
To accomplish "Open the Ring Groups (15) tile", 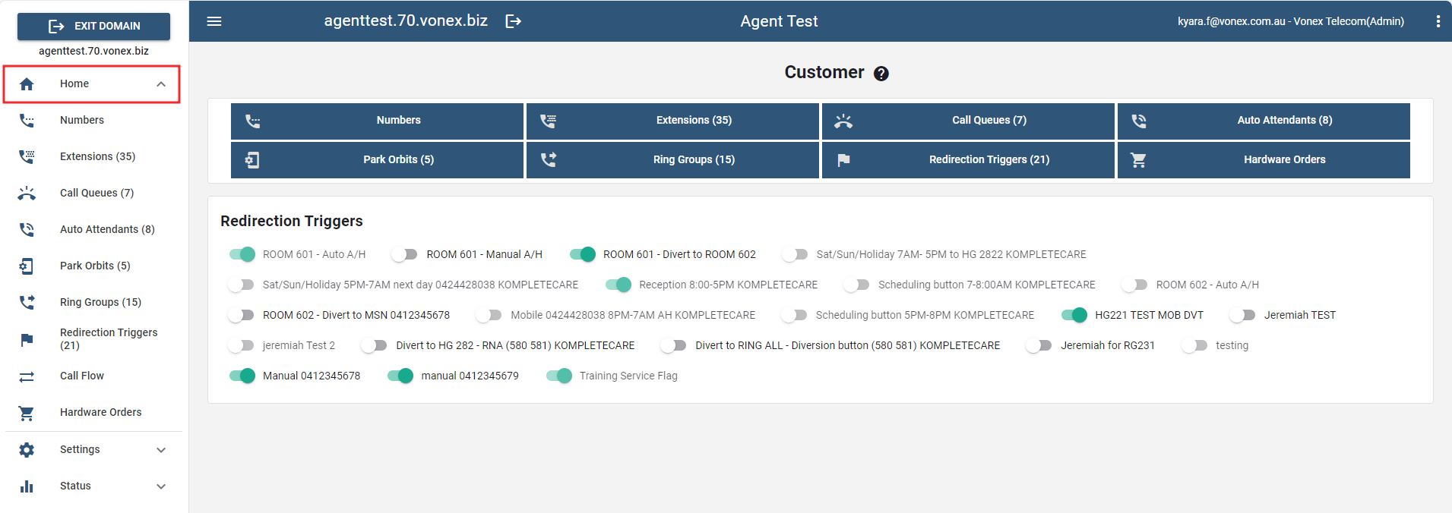I will coord(672,159).
